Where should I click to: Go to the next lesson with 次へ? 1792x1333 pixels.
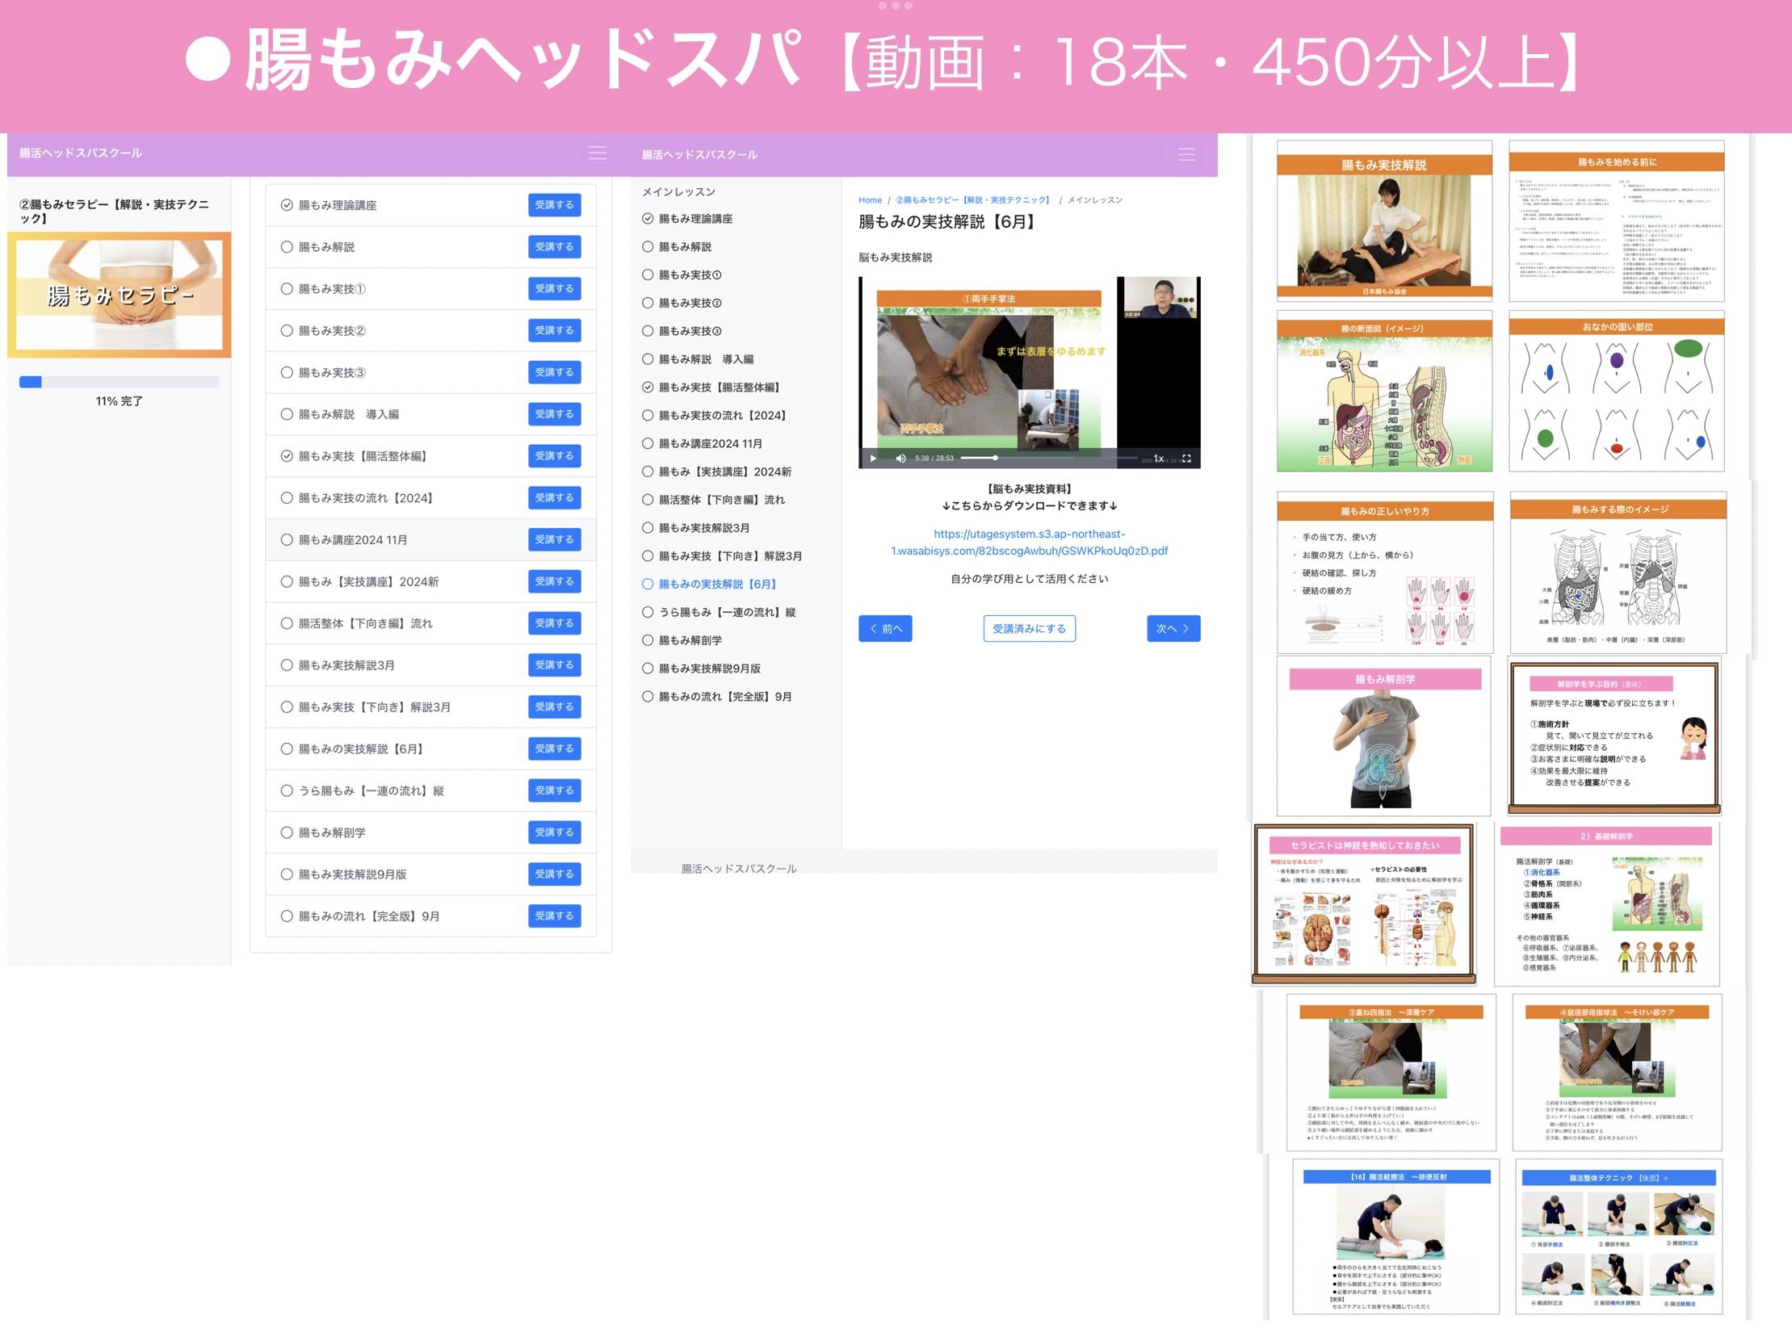(x=1173, y=628)
